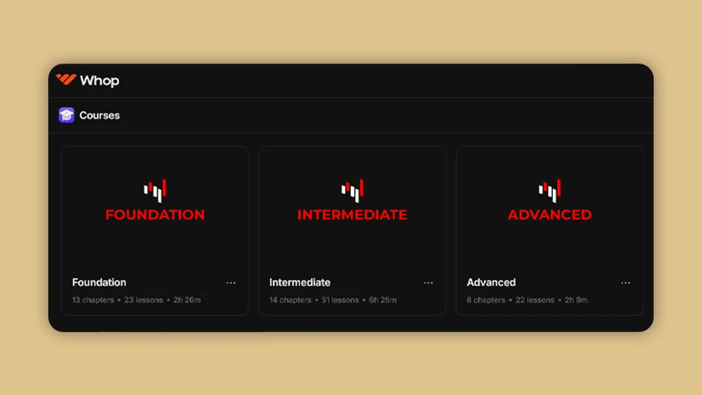Select the Foundation course title
702x395 pixels.
click(99, 282)
